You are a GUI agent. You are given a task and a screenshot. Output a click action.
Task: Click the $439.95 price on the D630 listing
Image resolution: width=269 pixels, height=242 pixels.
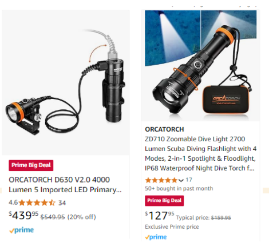[x=23, y=216]
